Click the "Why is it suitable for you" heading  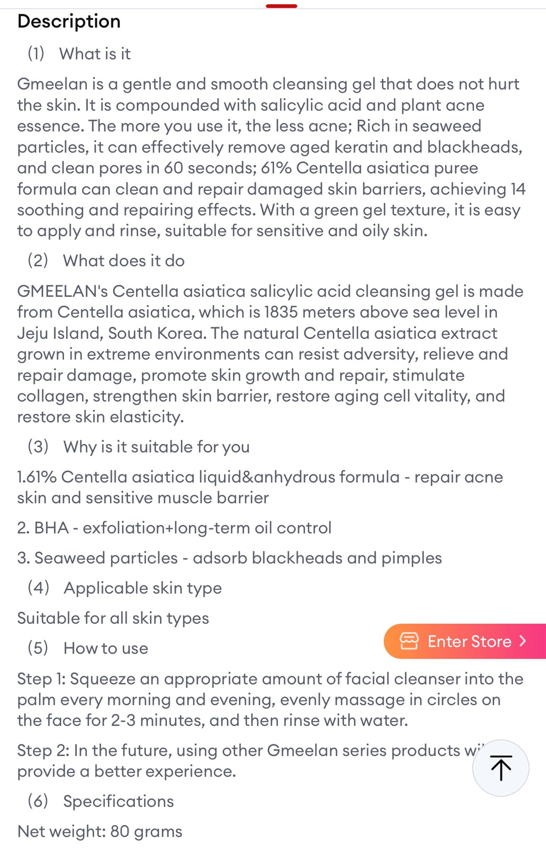[156, 447]
